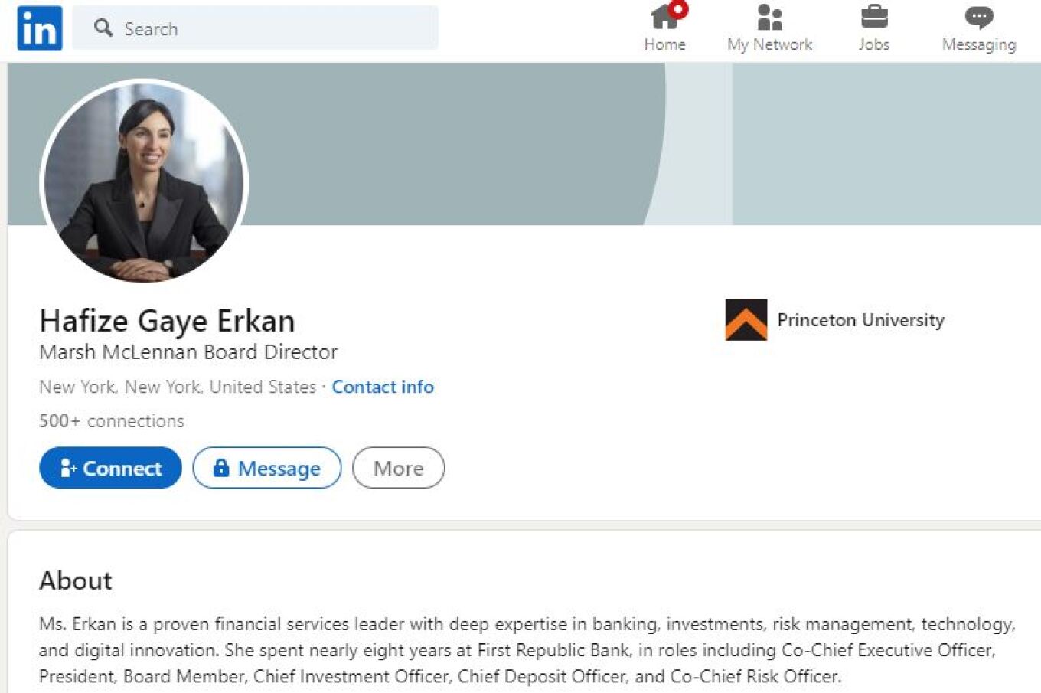The width and height of the screenshot is (1041, 693).
Task: Select the Jobs nav label
Action: click(x=874, y=44)
